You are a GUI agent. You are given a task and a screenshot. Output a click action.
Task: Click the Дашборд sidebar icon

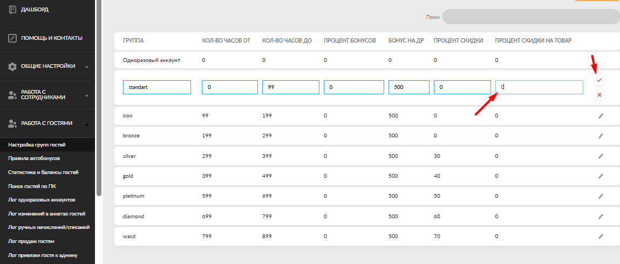click(x=12, y=10)
